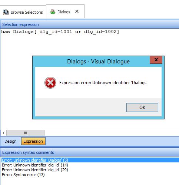Click the Selection expression panel header
The height and width of the screenshot is (185, 179).
[x=90, y=24]
